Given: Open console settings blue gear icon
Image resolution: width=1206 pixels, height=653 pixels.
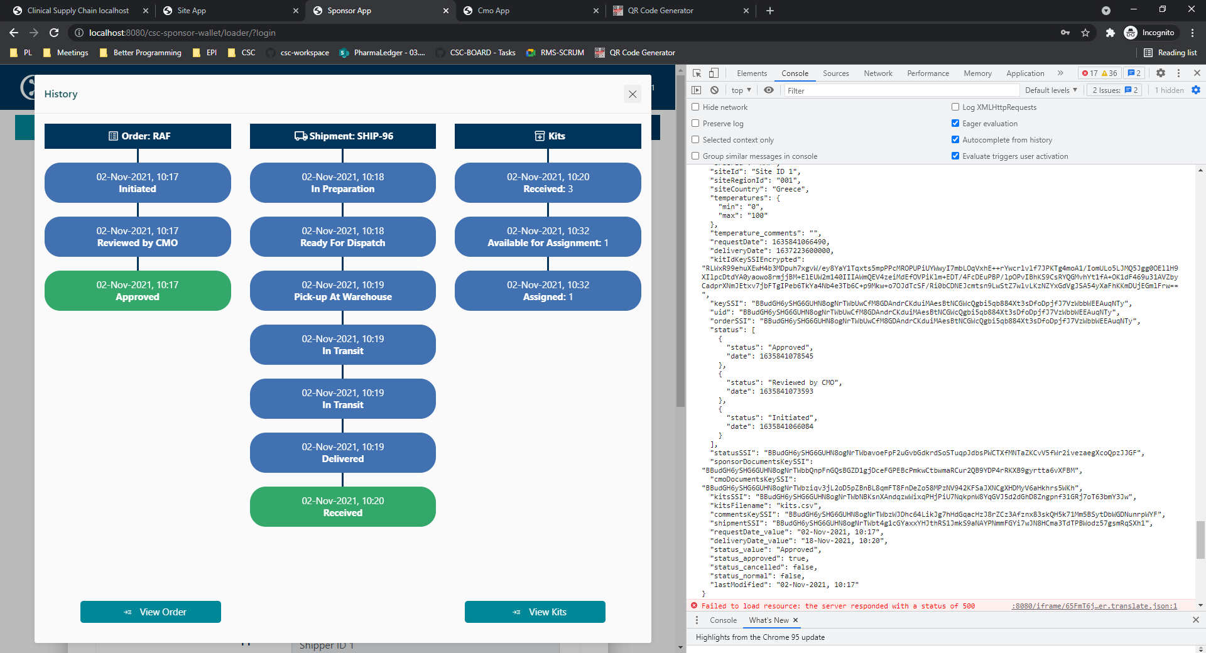Looking at the screenshot, I should click(x=1196, y=90).
